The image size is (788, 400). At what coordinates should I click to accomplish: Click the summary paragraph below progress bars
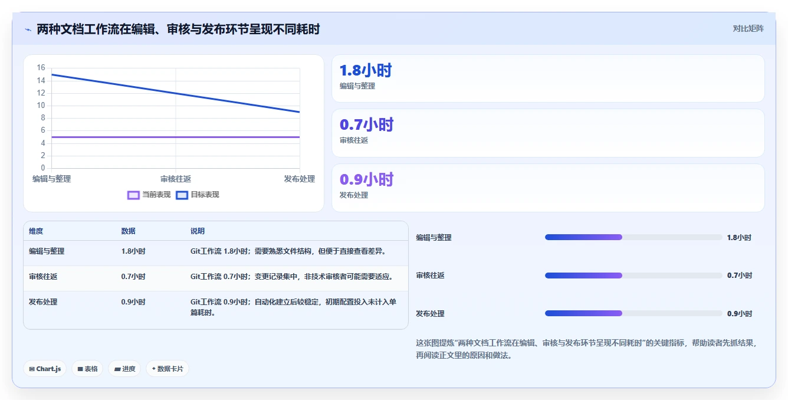pos(586,349)
